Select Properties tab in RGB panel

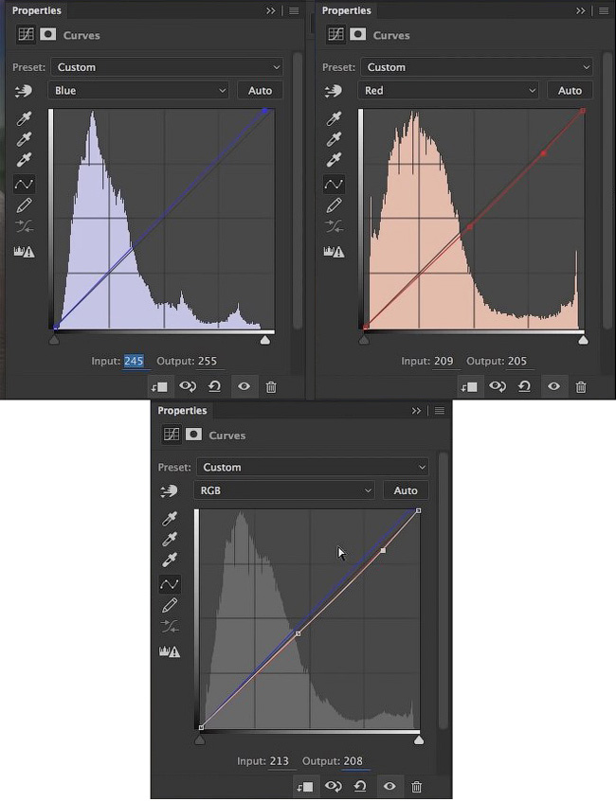[x=183, y=410]
